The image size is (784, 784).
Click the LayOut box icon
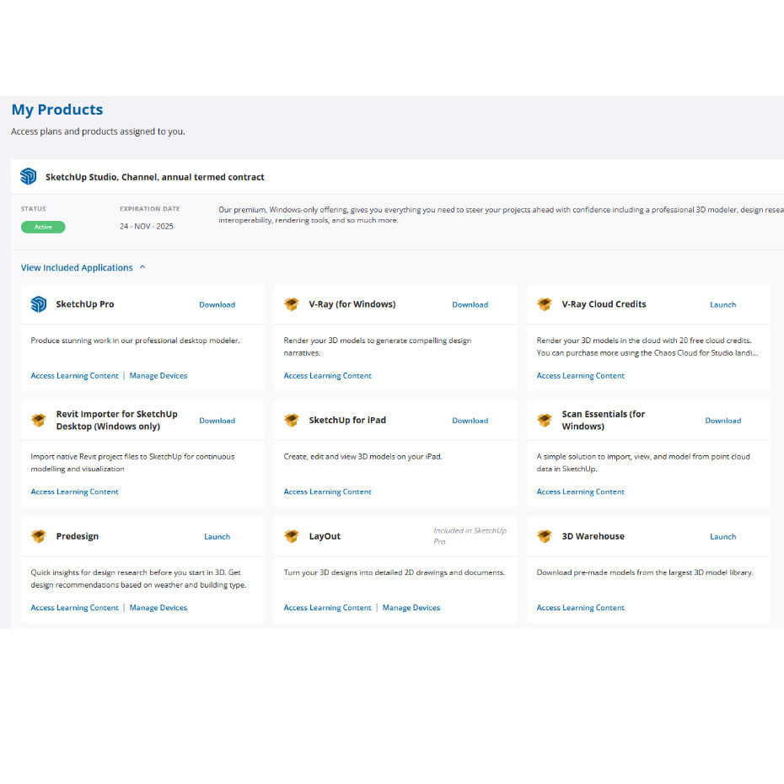coord(292,536)
